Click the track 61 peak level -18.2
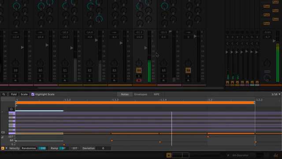Viewport: 282px width, 159px height. point(65,32)
